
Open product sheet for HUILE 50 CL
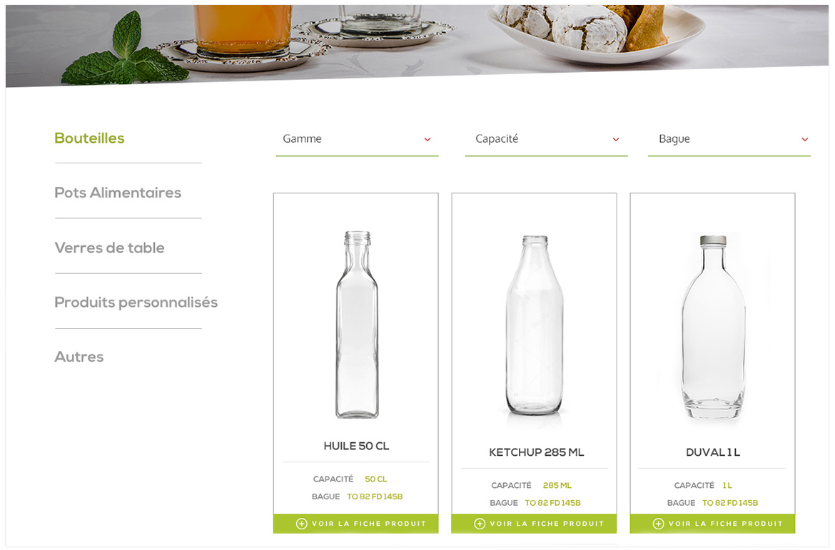[x=355, y=523]
